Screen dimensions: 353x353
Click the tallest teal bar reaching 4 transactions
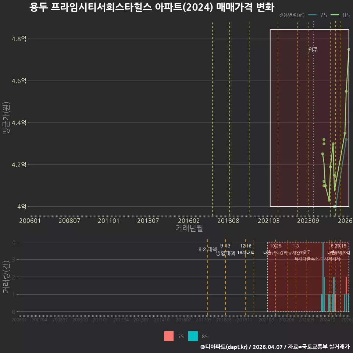point(323,277)
